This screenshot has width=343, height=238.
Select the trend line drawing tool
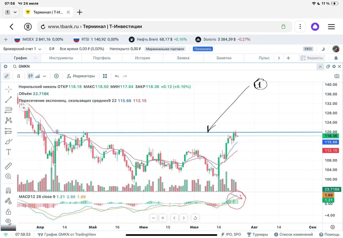tap(9, 100)
